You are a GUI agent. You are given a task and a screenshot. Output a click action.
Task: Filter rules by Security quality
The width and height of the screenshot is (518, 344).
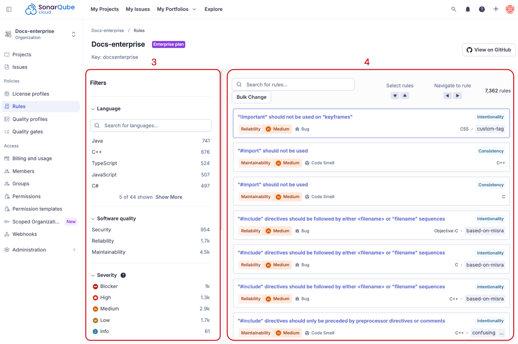coord(151,230)
